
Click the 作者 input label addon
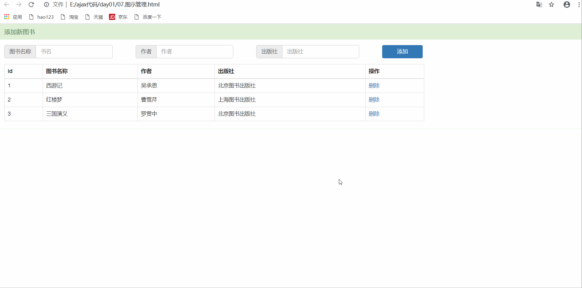pos(146,52)
